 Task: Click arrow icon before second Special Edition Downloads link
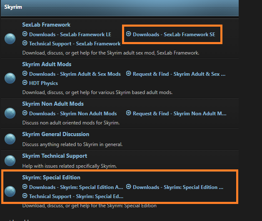[x=128, y=186]
